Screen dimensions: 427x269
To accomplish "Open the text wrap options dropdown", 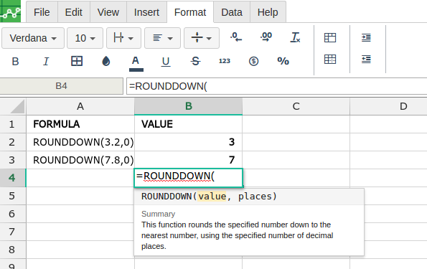I will click(x=123, y=38).
